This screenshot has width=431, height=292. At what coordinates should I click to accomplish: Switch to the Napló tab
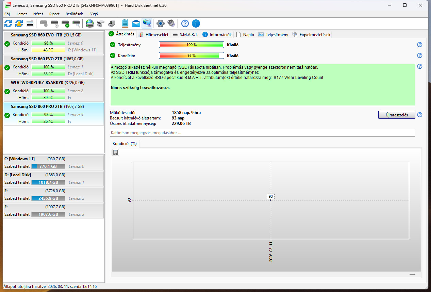(x=245, y=34)
